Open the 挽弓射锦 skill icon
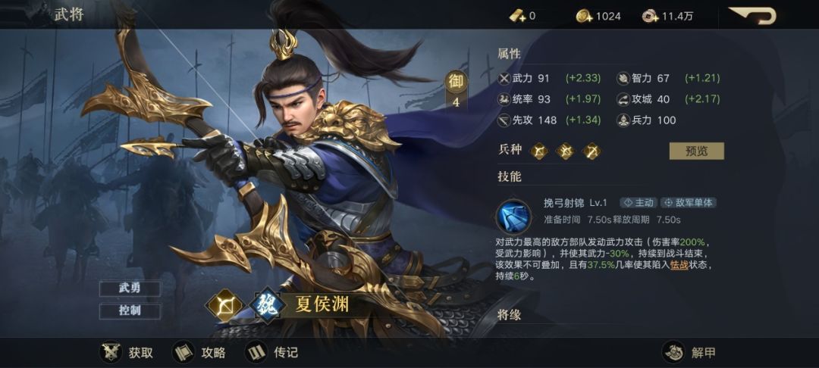The image size is (819, 368). [x=513, y=216]
